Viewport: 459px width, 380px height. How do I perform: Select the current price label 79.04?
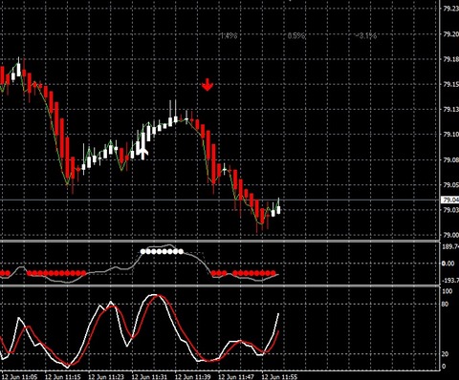(x=450, y=200)
